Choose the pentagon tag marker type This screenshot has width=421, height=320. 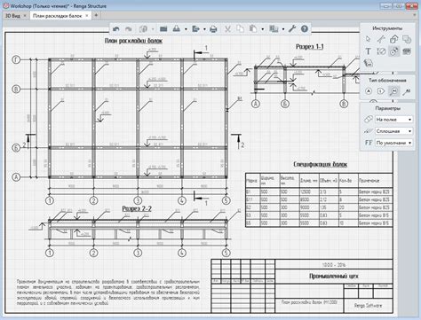[x=381, y=91]
